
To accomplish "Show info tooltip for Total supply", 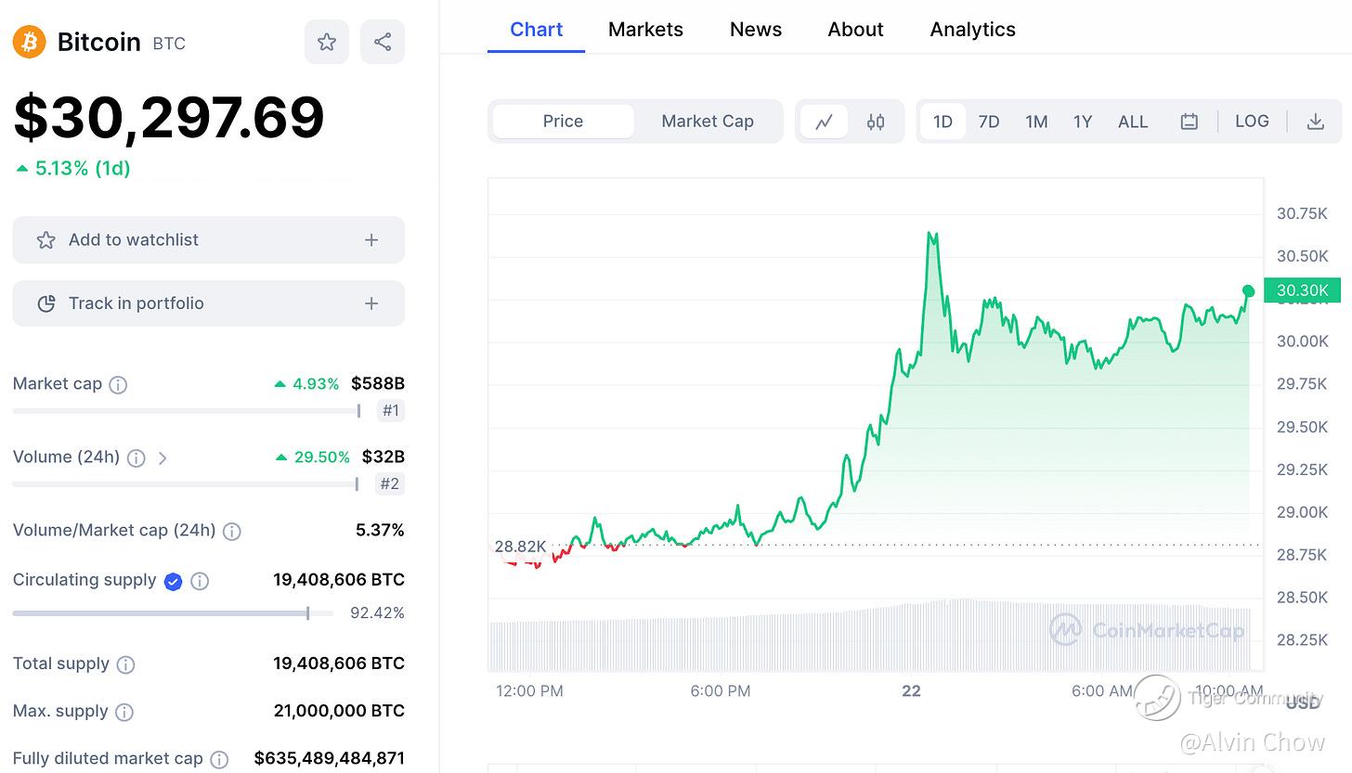I will (125, 664).
